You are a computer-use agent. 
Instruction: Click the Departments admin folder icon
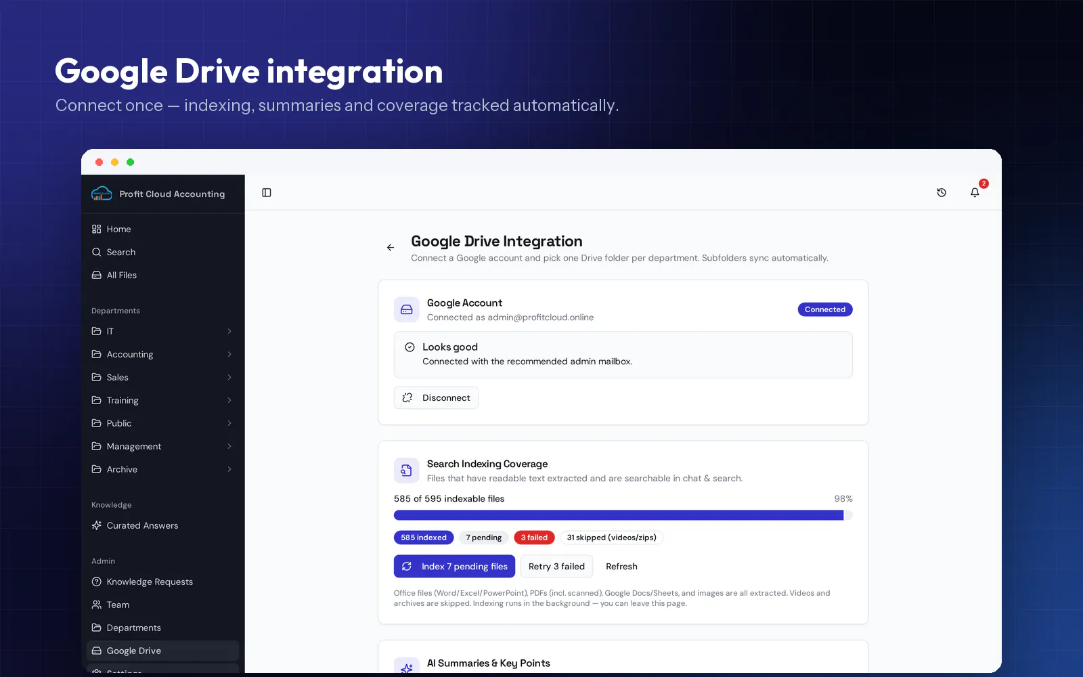[97, 628]
